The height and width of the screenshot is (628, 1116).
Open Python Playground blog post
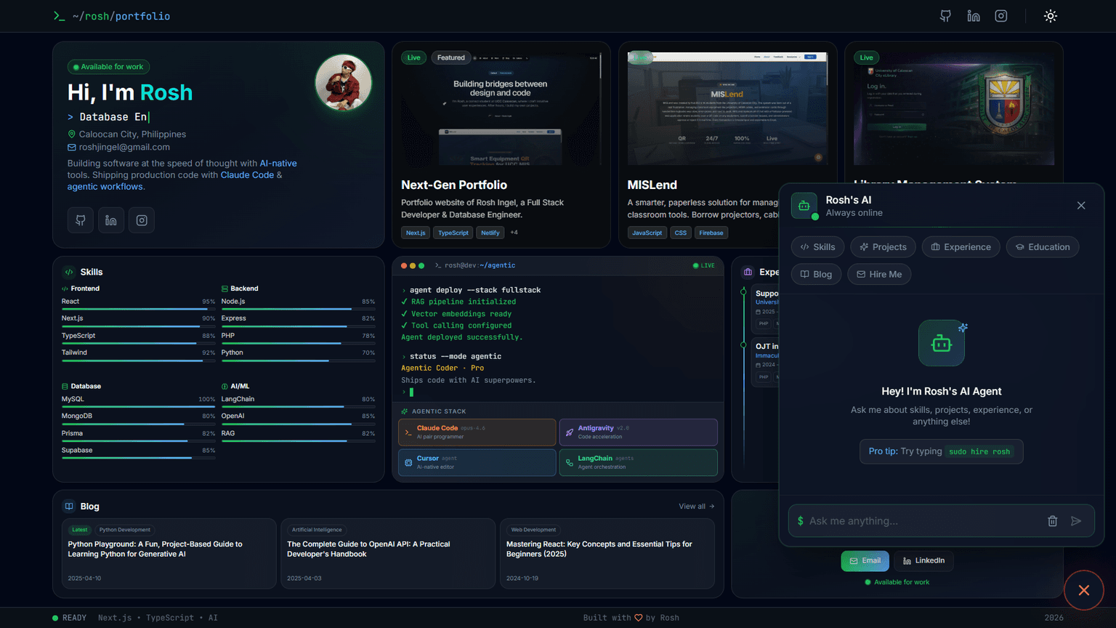coord(169,553)
